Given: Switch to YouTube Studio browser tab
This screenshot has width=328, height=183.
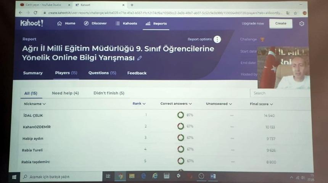Looking at the screenshot, I should coord(43,5).
